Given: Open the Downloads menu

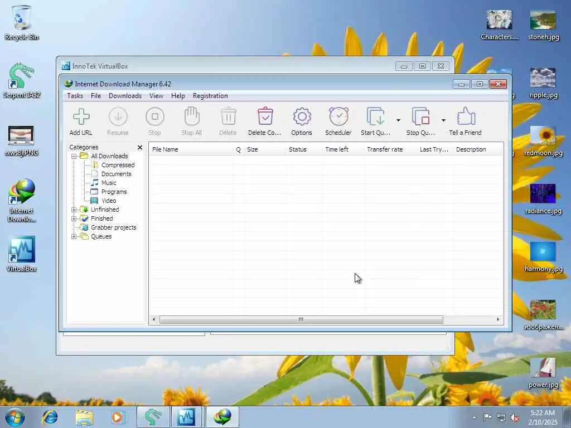Looking at the screenshot, I should coord(125,96).
